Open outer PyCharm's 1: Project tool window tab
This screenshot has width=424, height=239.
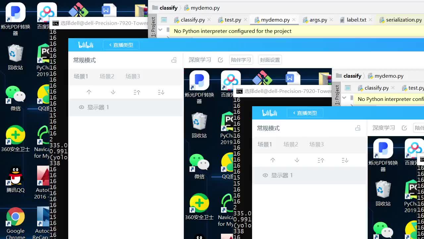coord(153,27)
